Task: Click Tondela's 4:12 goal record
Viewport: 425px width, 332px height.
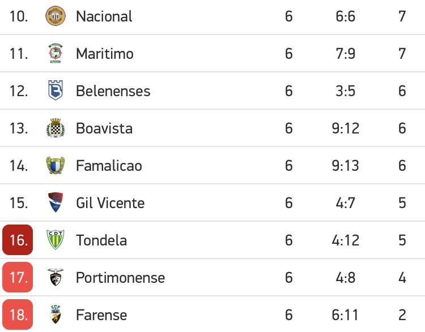Action: pyautogui.click(x=345, y=240)
